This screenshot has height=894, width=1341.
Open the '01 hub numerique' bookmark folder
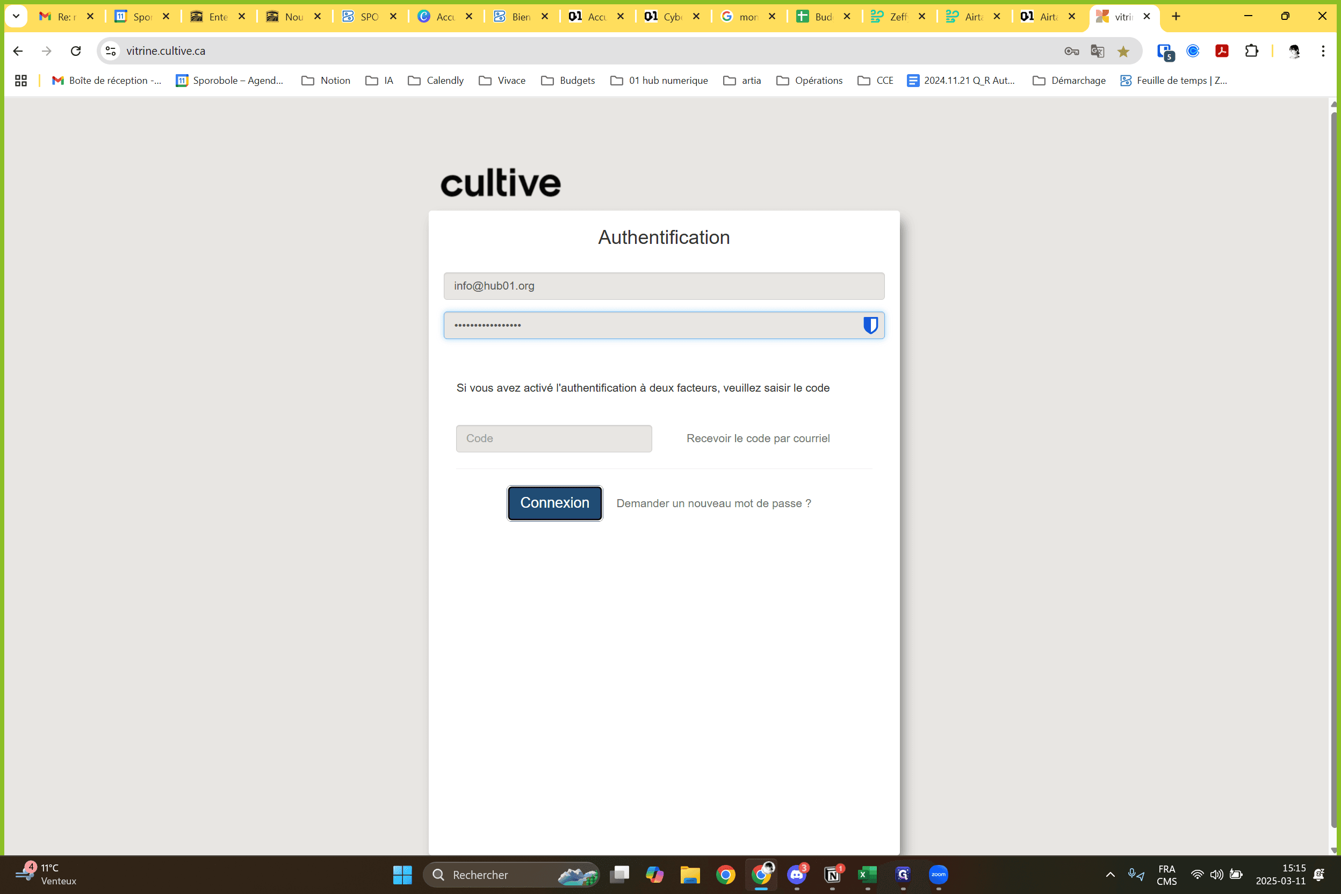(659, 81)
